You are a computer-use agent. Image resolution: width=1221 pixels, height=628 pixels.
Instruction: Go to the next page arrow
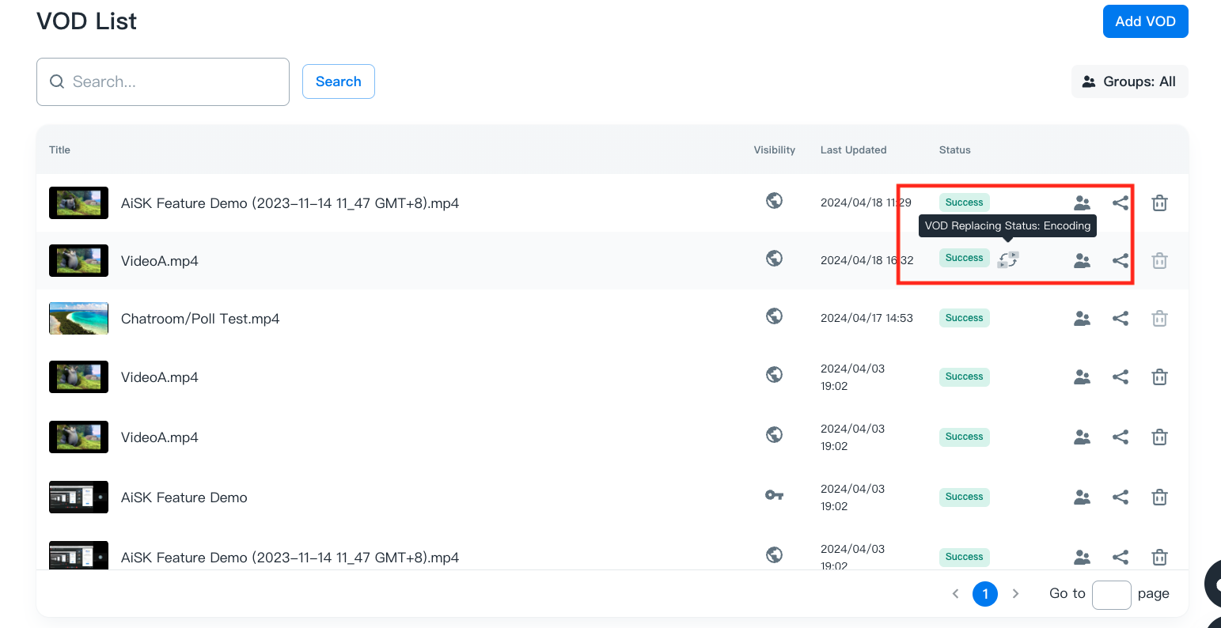(1015, 594)
